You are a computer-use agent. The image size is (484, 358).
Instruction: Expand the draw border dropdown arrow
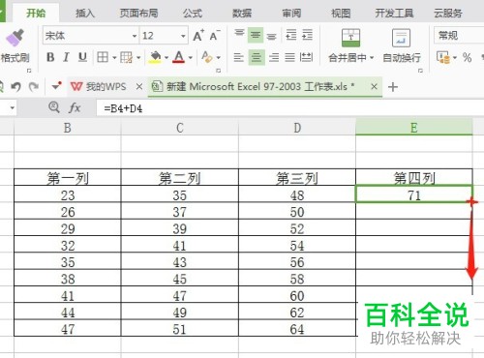pos(138,58)
